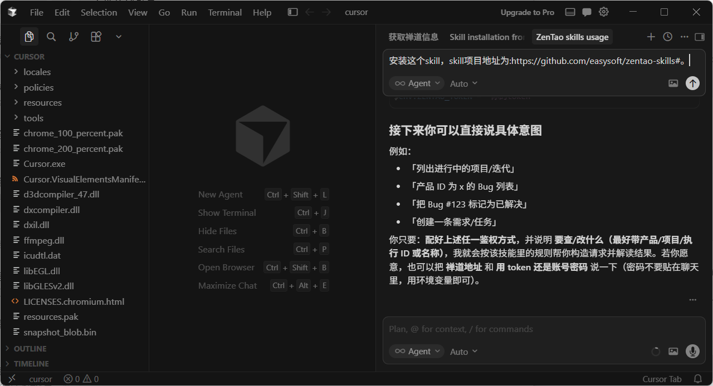Image resolution: width=713 pixels, height=386 pixels.
Task: Open the notifications bell icon
Action: (x=697, y=379)
